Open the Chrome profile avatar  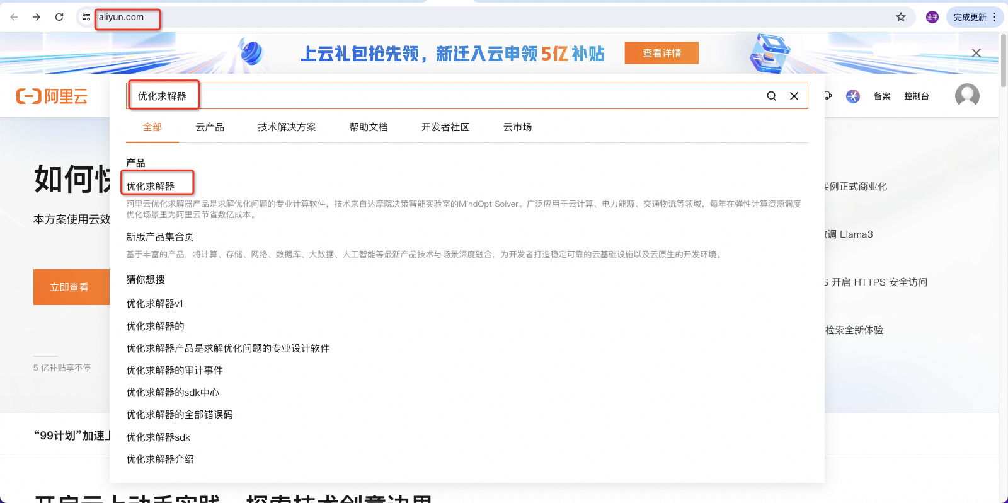pos(932,17)
